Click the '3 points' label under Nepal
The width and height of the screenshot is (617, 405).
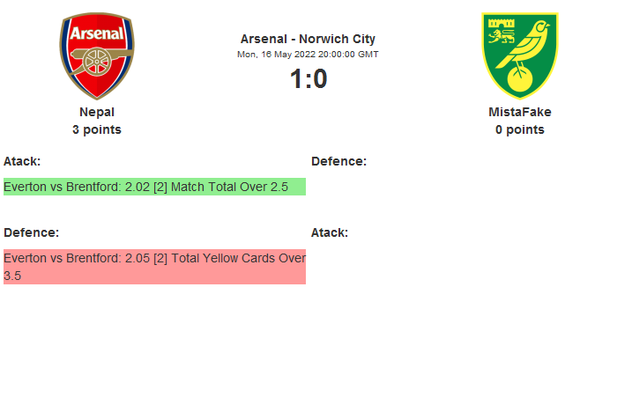click(97, 129)
